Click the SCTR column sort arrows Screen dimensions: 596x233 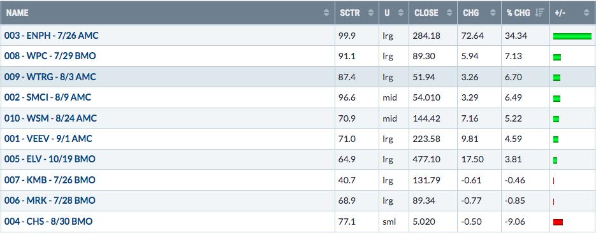[x=371, y=13]
